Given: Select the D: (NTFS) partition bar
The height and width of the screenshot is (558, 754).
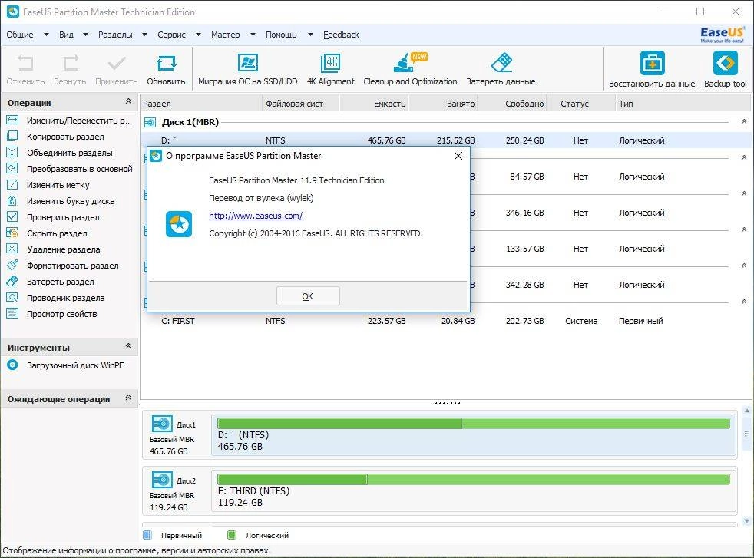Looking at the screenshot, I should 474,424.
